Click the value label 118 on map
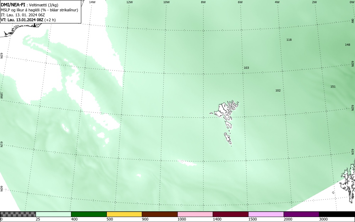Screen dimensions: 355x222 pyautogui.click(x=289, y=40)
